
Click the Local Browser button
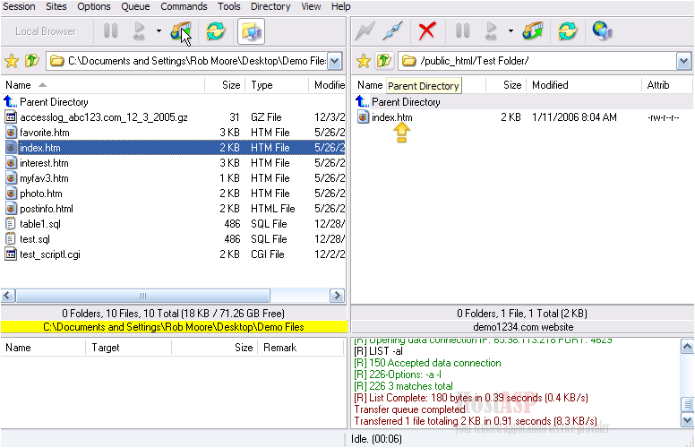(45, 31)
